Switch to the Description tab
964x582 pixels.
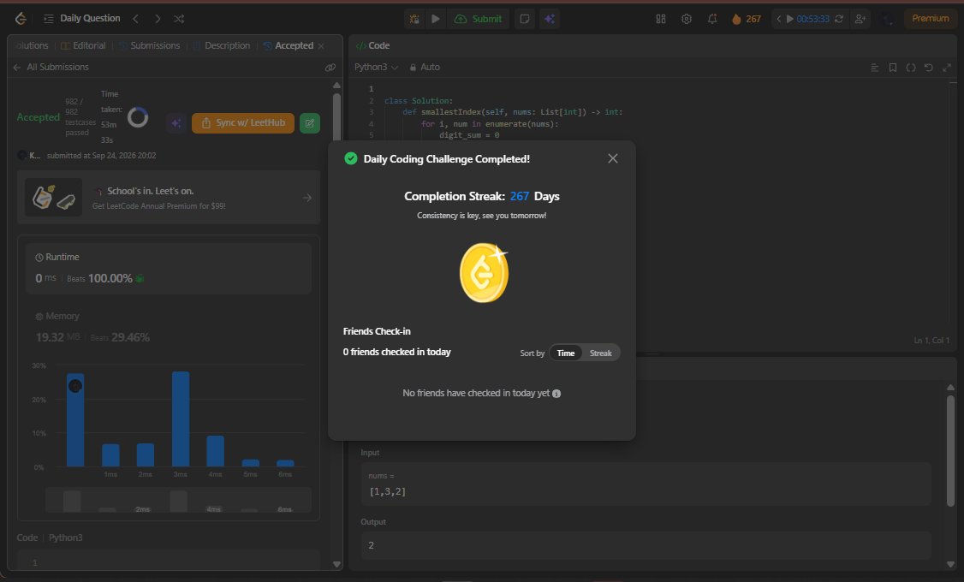click(x=222, y=45)
